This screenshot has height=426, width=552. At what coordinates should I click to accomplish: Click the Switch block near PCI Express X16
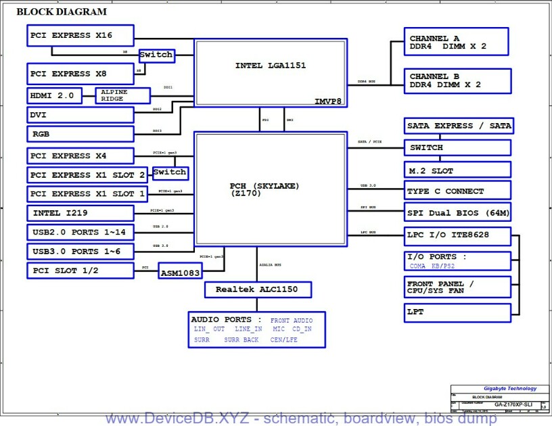(x=157, y=56)
